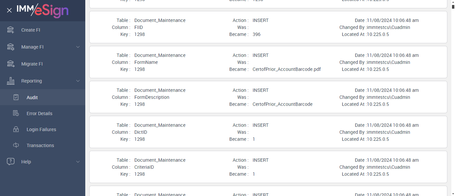Click the Create FI bank icon

(11, 30)
